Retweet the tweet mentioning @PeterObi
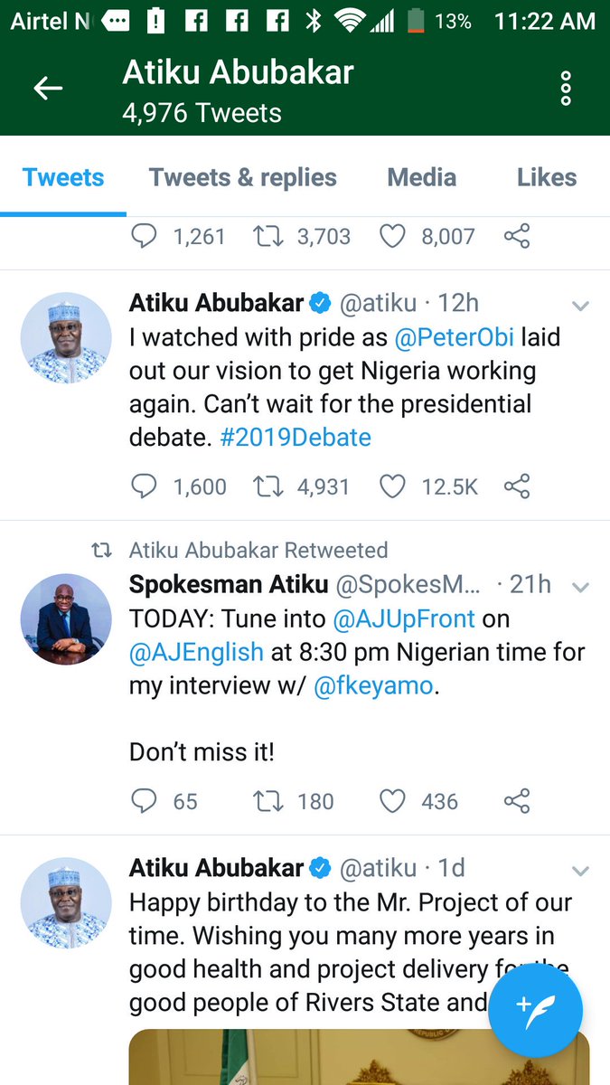Image resolution: width=610 pixels, height=1085 pixels. [x=267, y=487]
